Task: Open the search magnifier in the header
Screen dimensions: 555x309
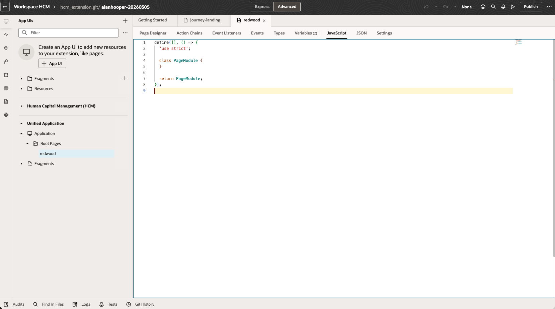Action: [x=493, y=7]
